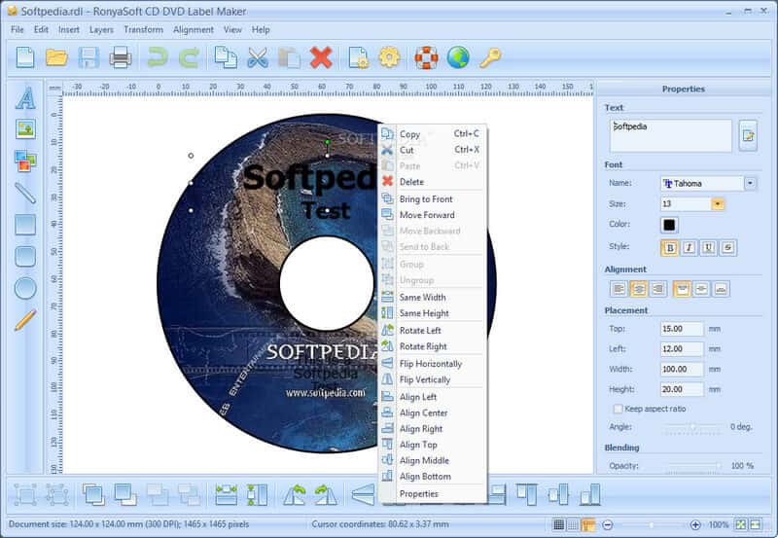Choose Bring to Front in context menu
Viewport: 778px width, 538px height.
pyautogui.click(x=426, y=199)
